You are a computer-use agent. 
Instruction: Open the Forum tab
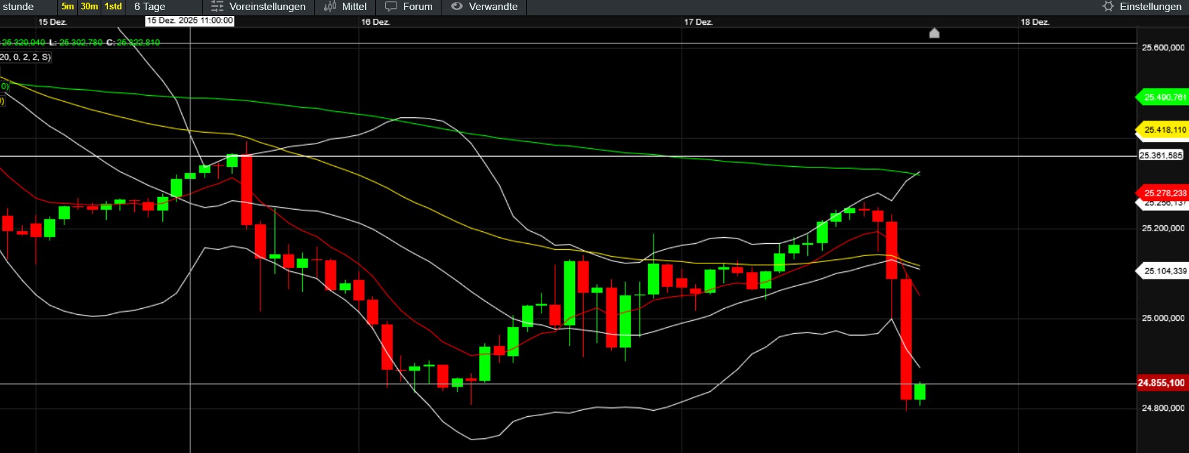click(x=417, y=7)
